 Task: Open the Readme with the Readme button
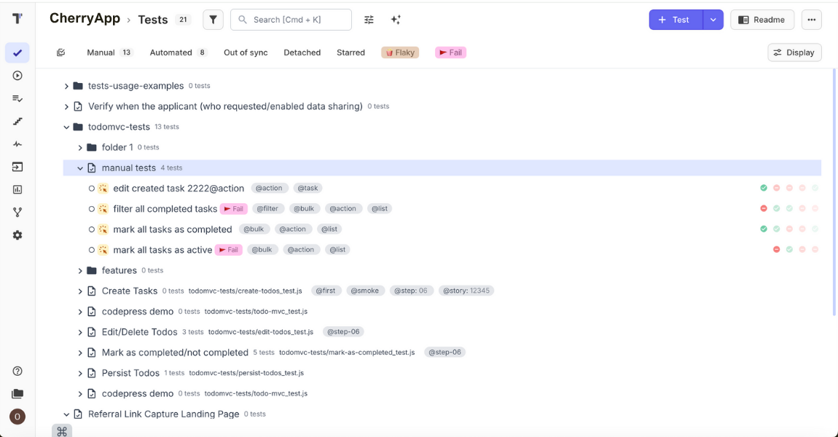762,20
